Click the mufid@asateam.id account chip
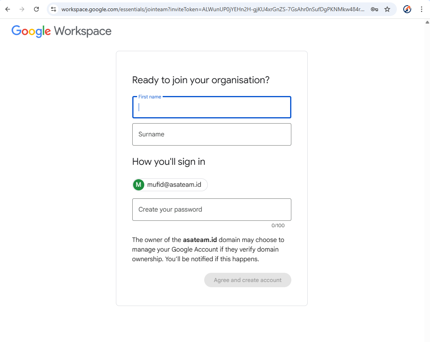This screenshot has height=342, width=430. tap(174, 185)
